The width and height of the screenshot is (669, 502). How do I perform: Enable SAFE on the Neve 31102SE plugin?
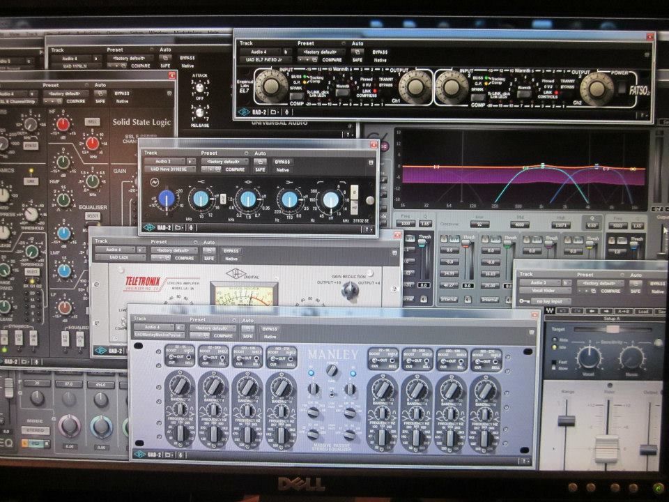pyautogui.click(x=260, y=169)
